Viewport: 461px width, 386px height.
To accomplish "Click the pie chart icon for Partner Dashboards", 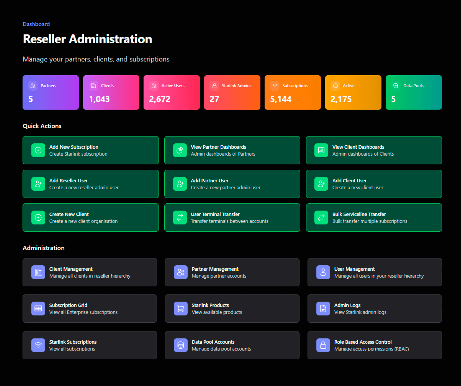I will (180, 150).
